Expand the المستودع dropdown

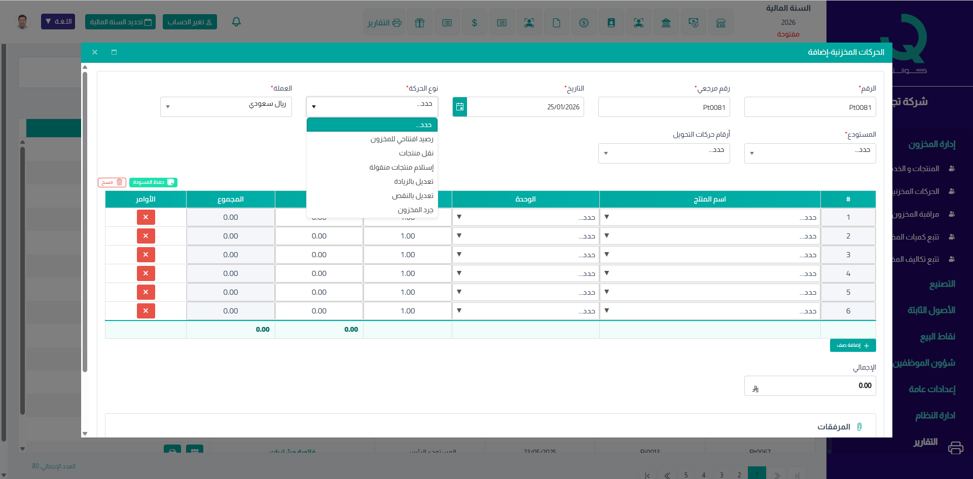pos(810,153)
